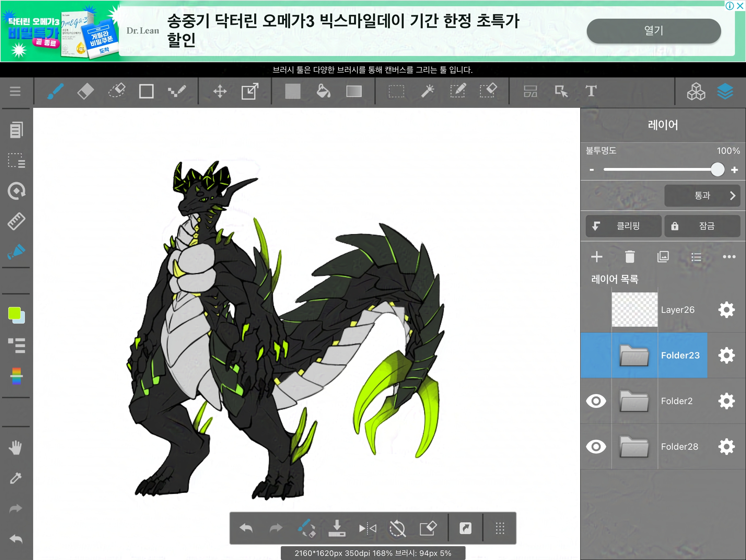Open the Hand pan tool

point(16,448)
